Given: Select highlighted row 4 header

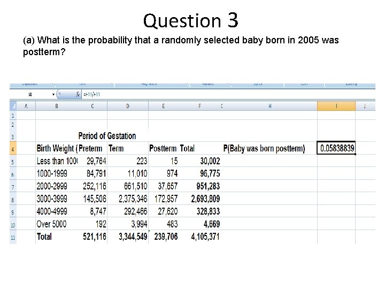Looking at the screenshot, I should point(13,149).
